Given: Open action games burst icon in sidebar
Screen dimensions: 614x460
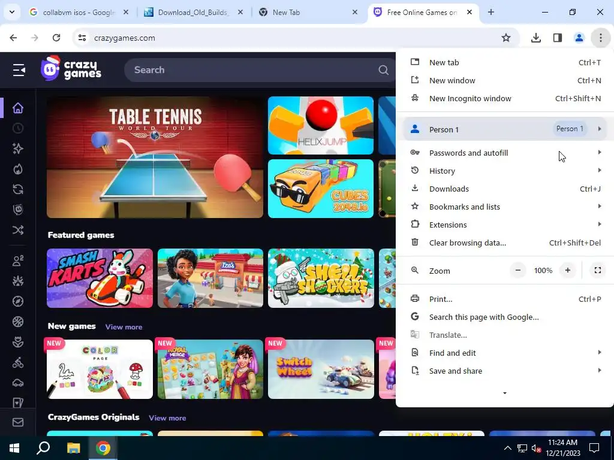Looking at the screenshot, I should coord(18,281).
